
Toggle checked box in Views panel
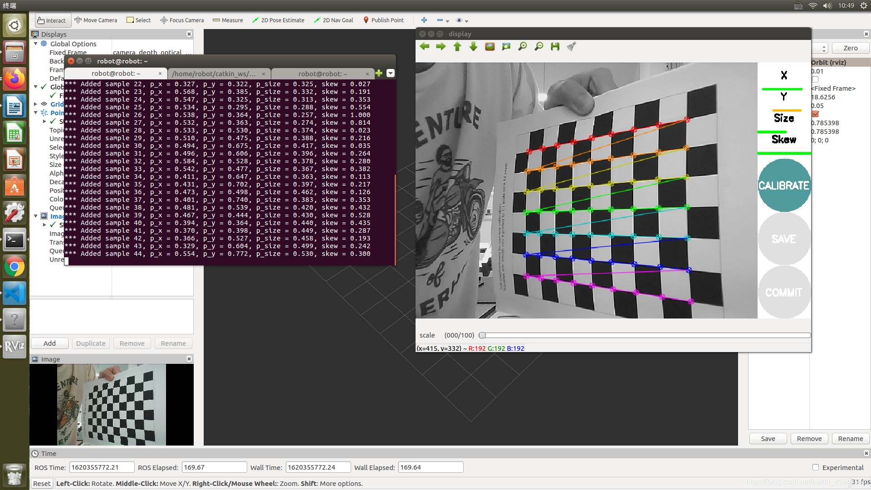click(815, 114)
